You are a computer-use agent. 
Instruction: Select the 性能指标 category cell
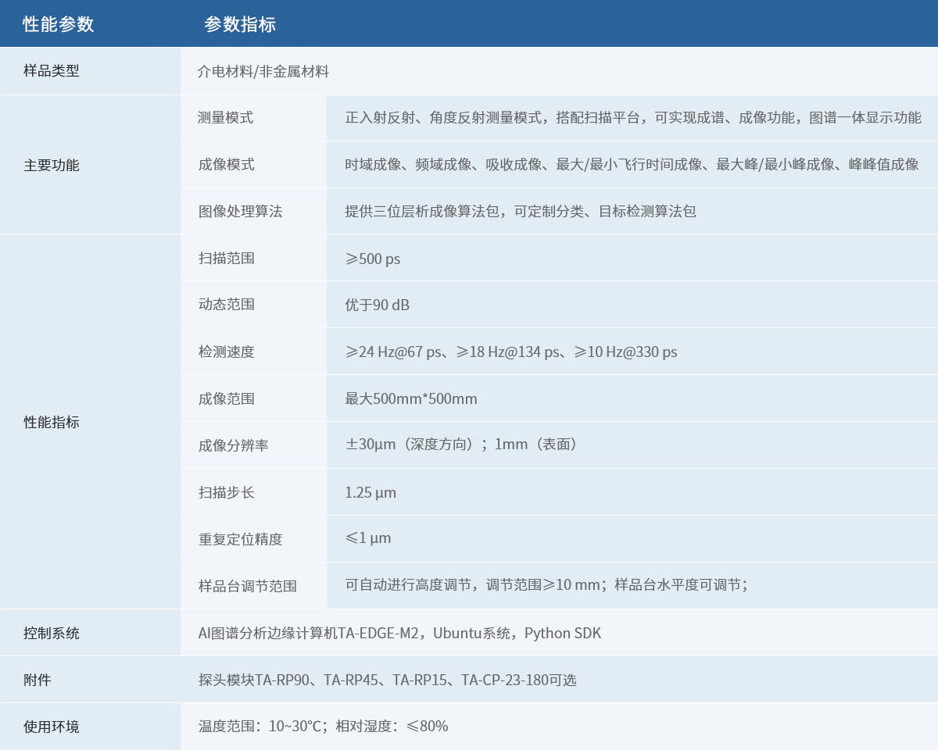tap(52, 423)
